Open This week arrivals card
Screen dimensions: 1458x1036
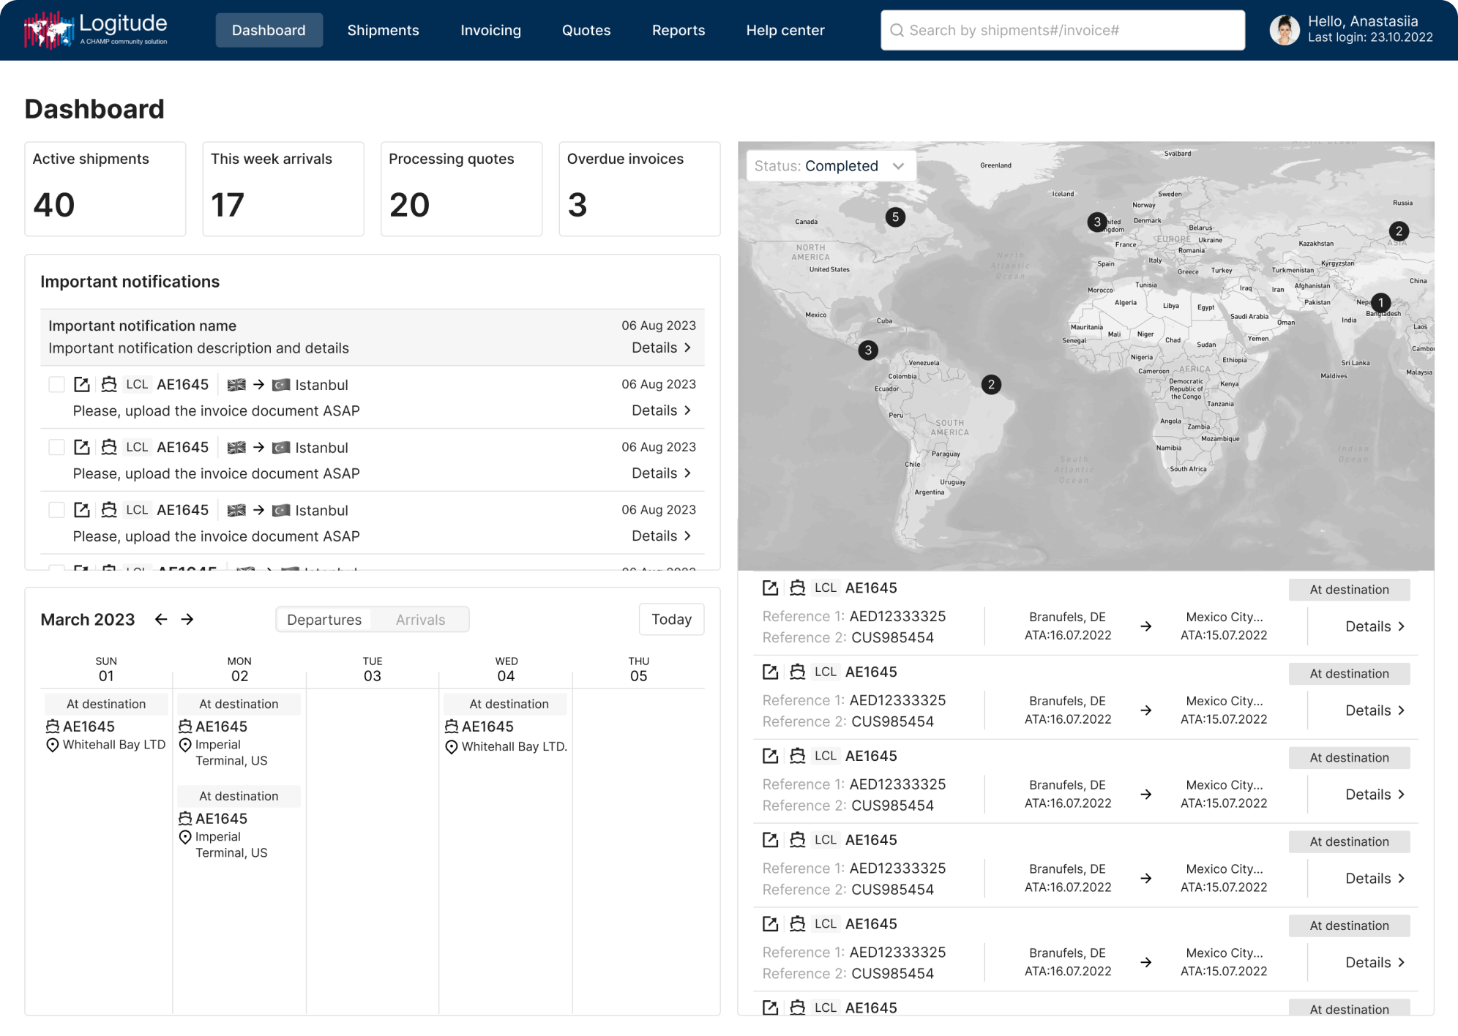point(283,189)
